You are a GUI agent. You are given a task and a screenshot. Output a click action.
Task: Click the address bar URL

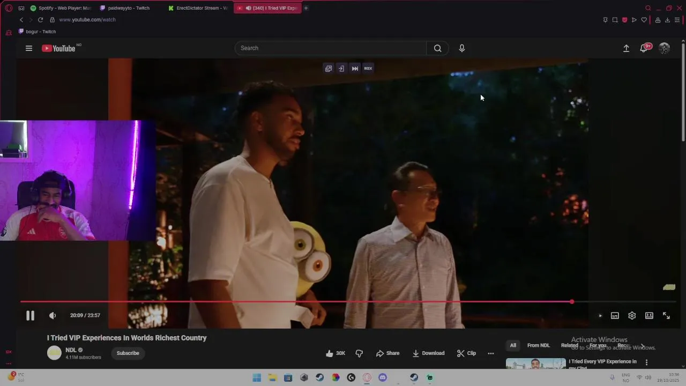pyautogui.click(x=87, y=20)
